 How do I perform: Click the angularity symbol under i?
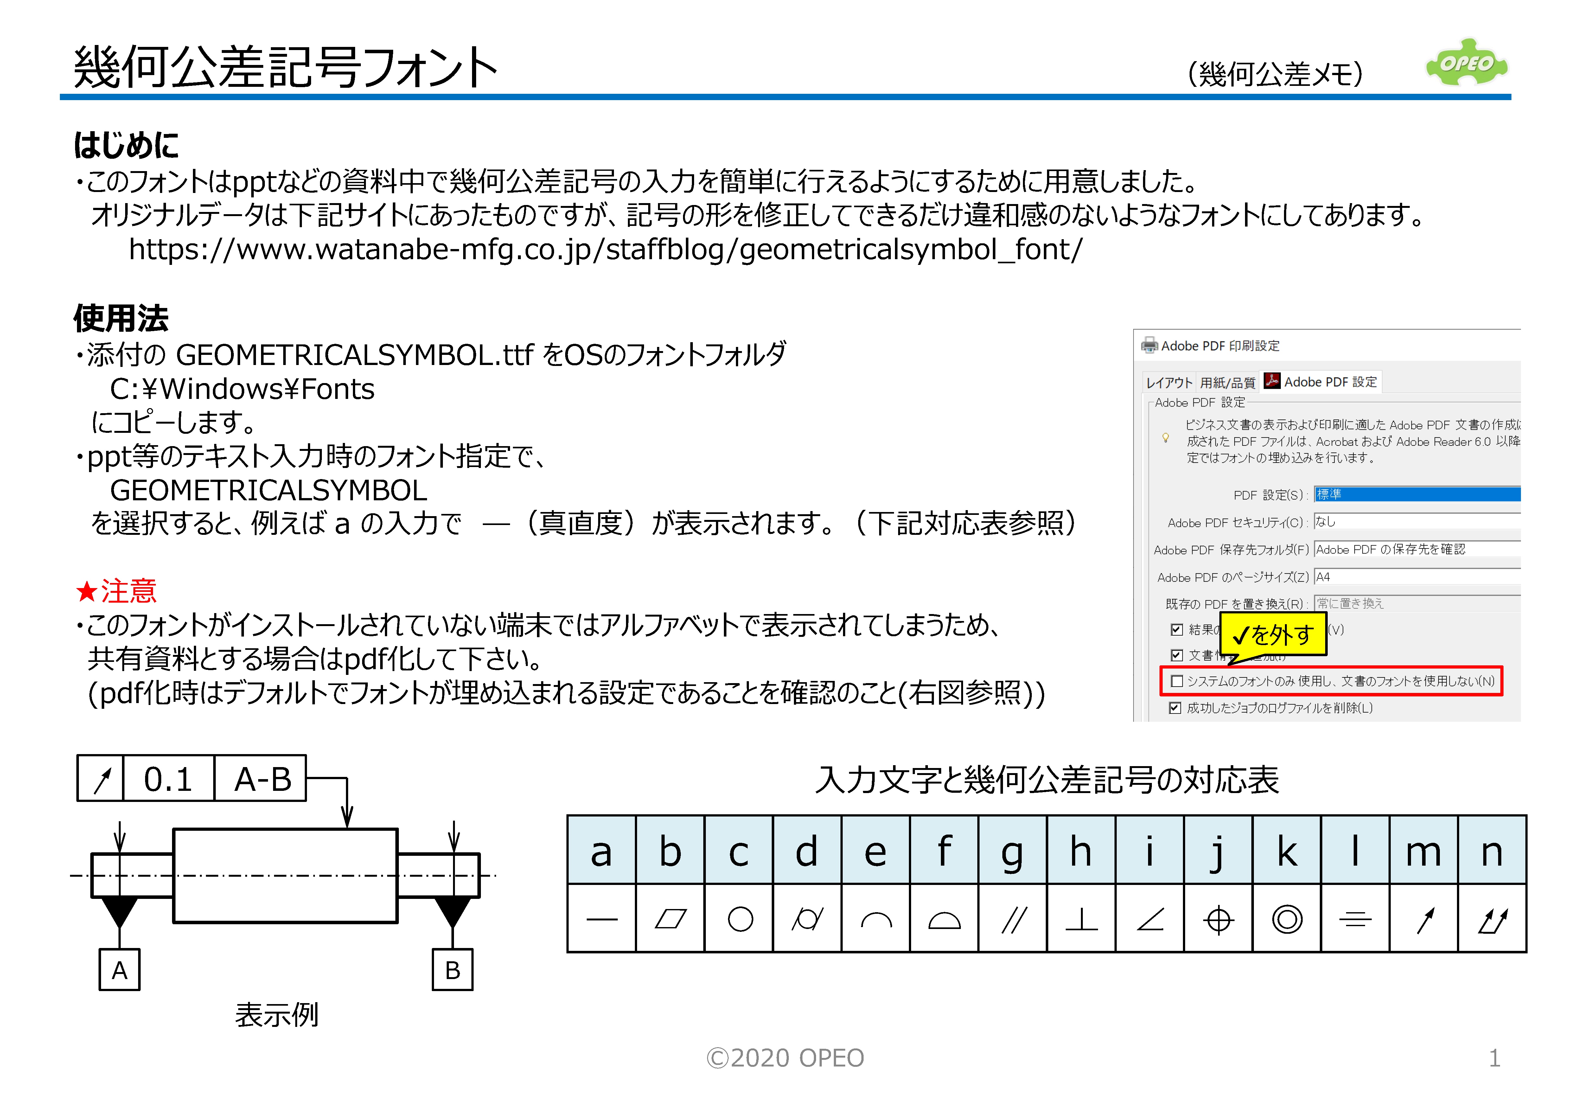1150,919
